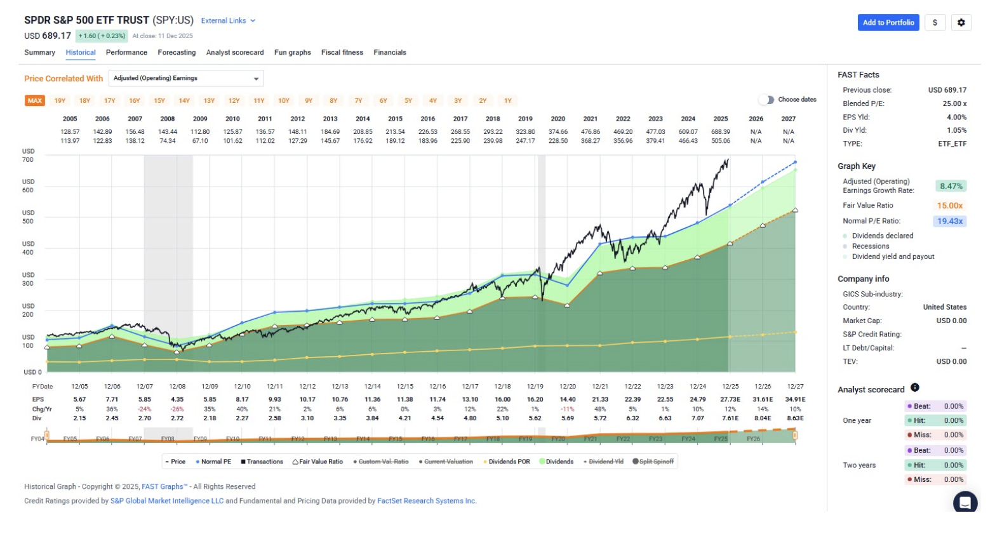Click the +1.60 (+0.23%) price change badge
The width and height of the screenshot is (1002, 546).
(102, 36)
